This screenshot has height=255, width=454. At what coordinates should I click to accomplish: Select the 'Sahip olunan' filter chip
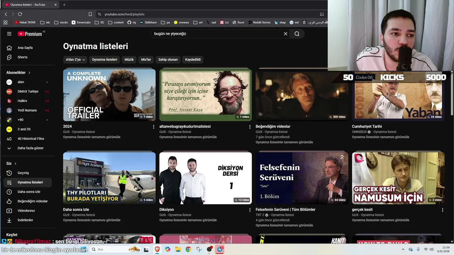168,59
